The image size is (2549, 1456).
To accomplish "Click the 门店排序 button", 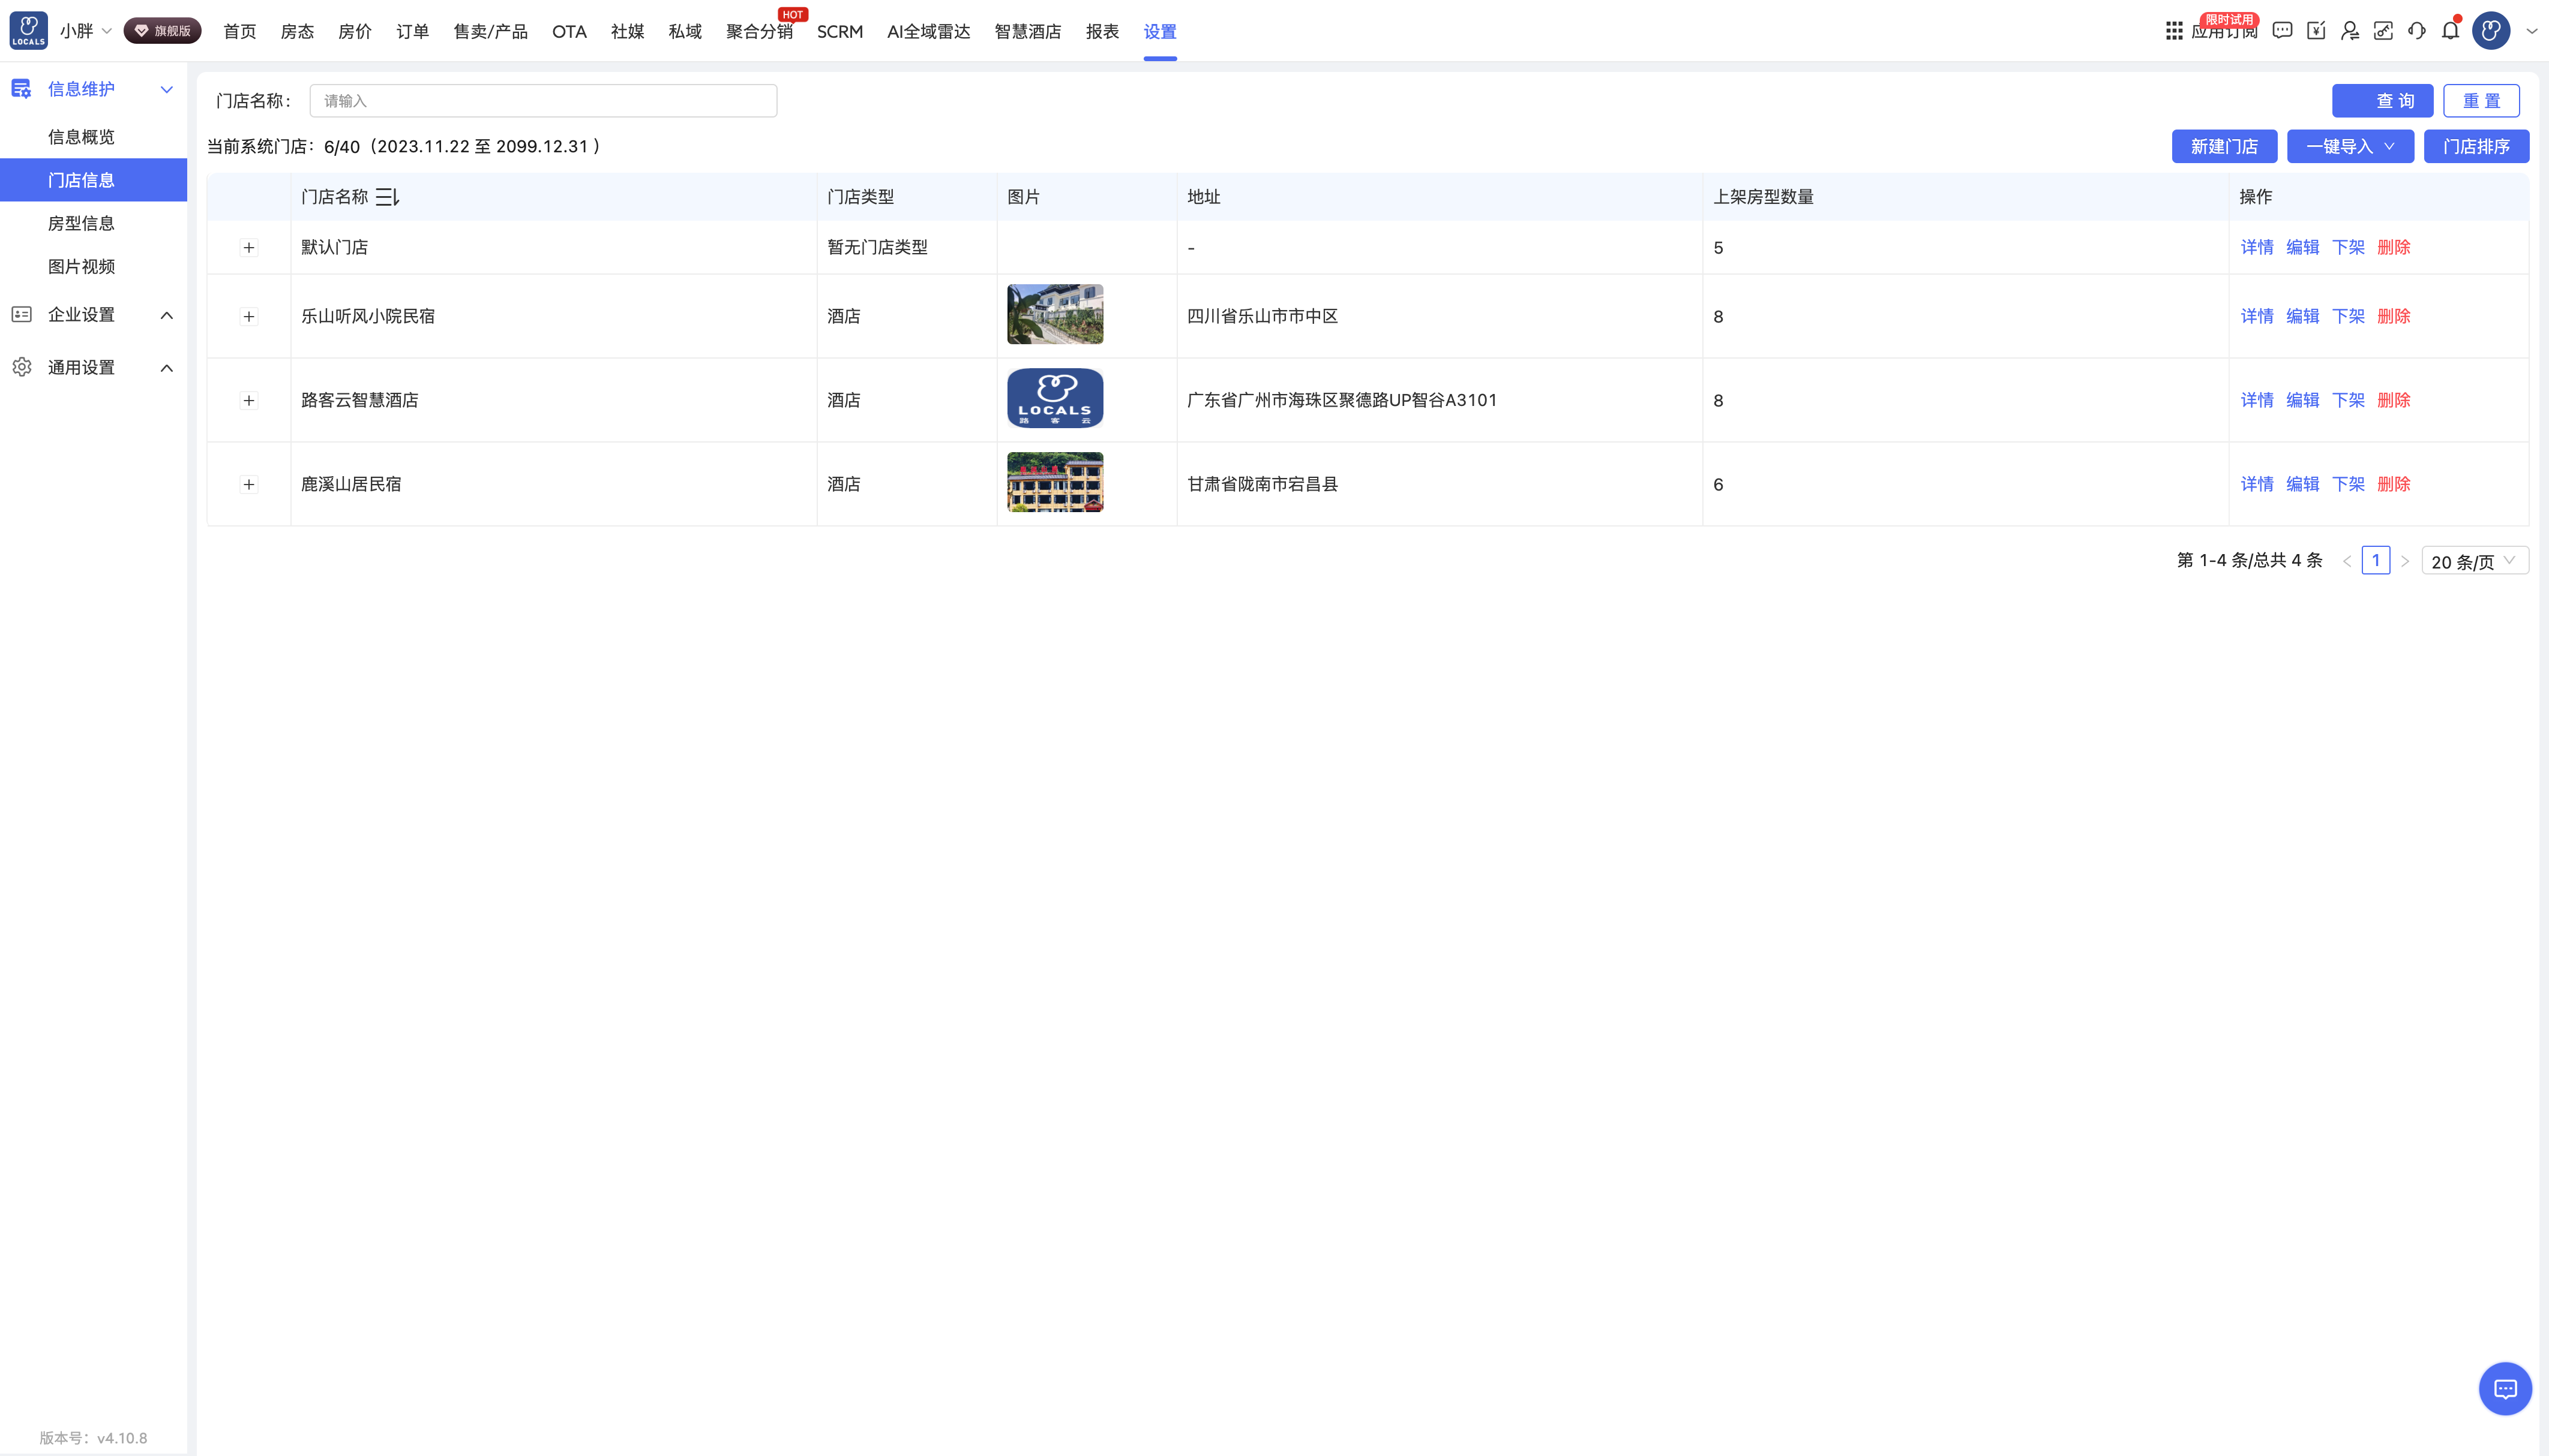I will point(2476,146).
